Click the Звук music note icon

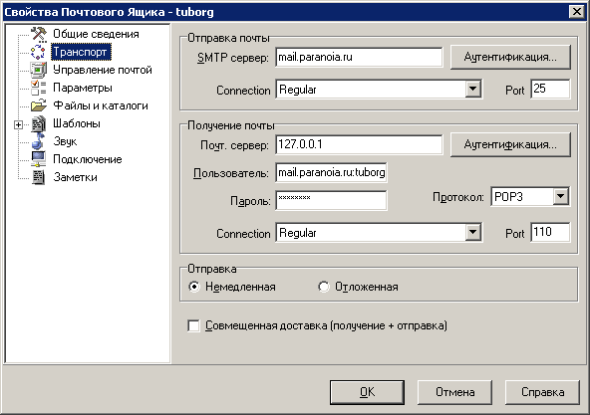[x=39, y=141]
